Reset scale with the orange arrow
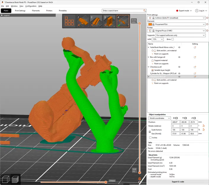 pos(204,130)
